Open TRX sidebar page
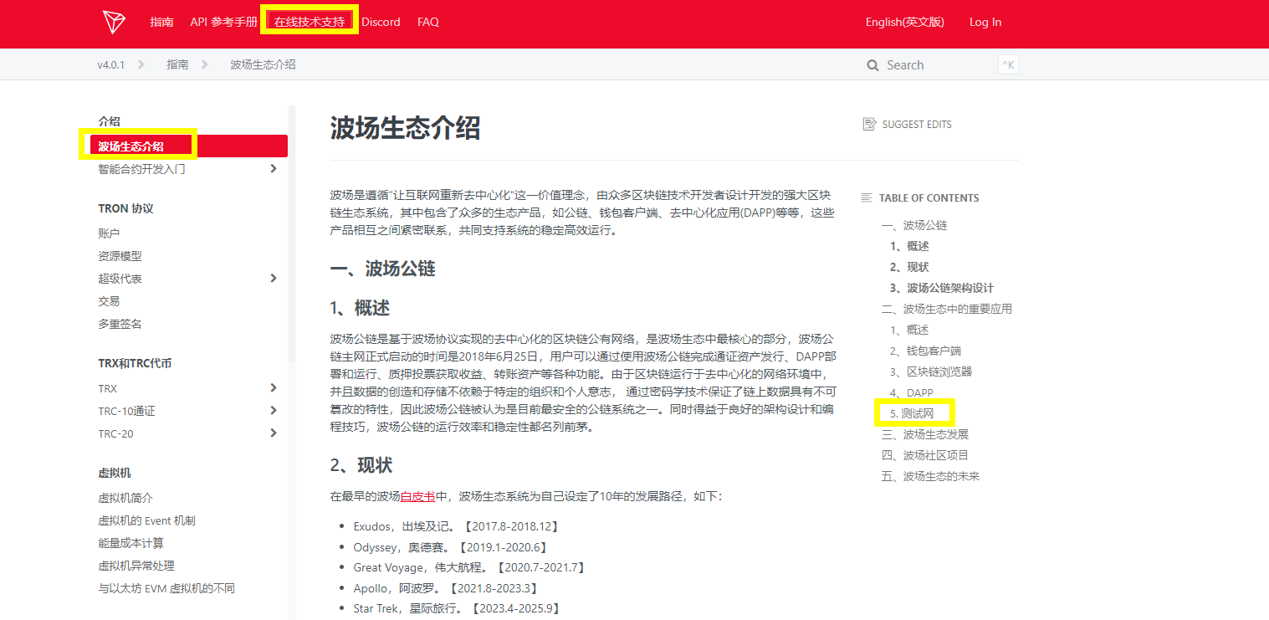This screenshot has height=620, width=1269. point(108,388)
